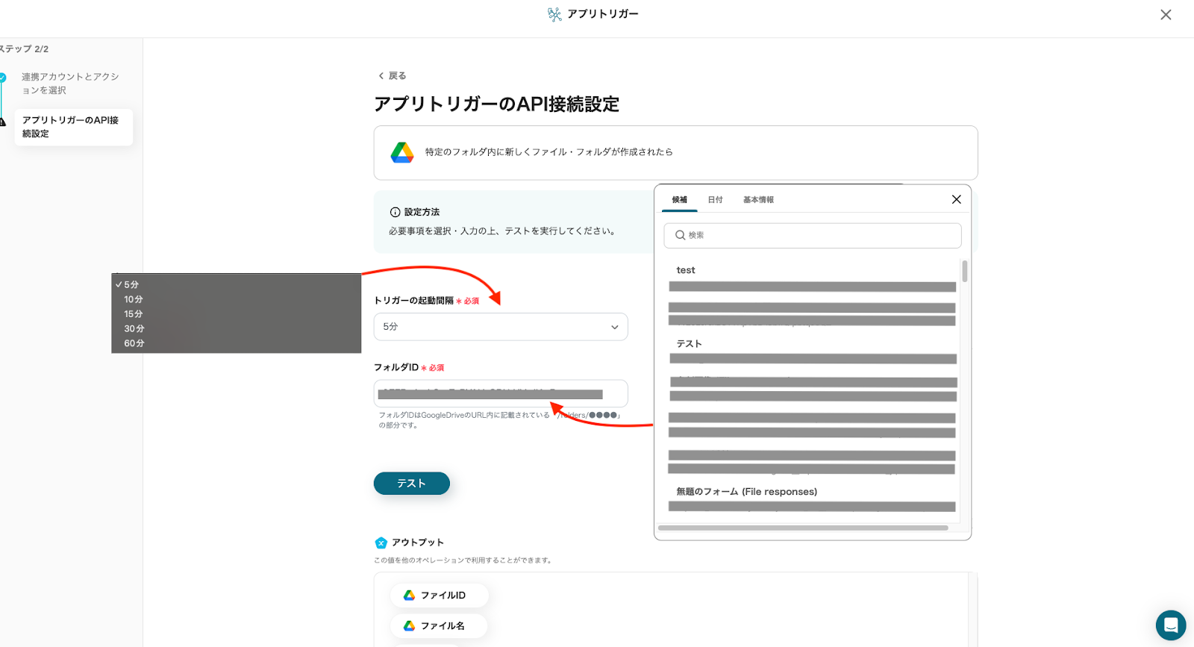Click the フォルダID input field
The image size is (1194, 647).
coord(501,394)
